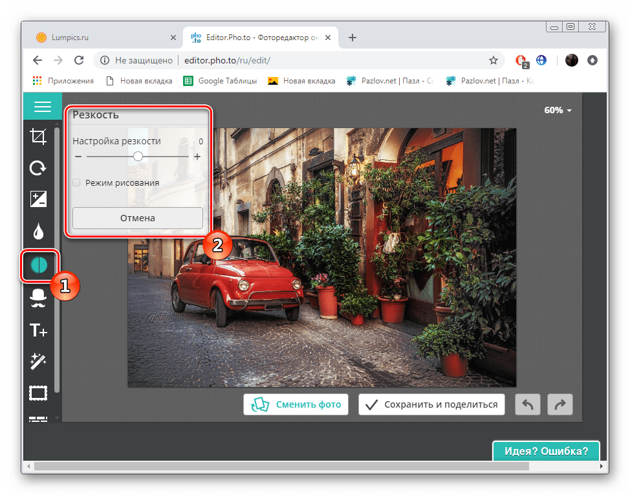Image resolution: width=630 pixels, height=495 pixels.
Task: Open the Приложения apps shortcut
Action: click(63, 81)
